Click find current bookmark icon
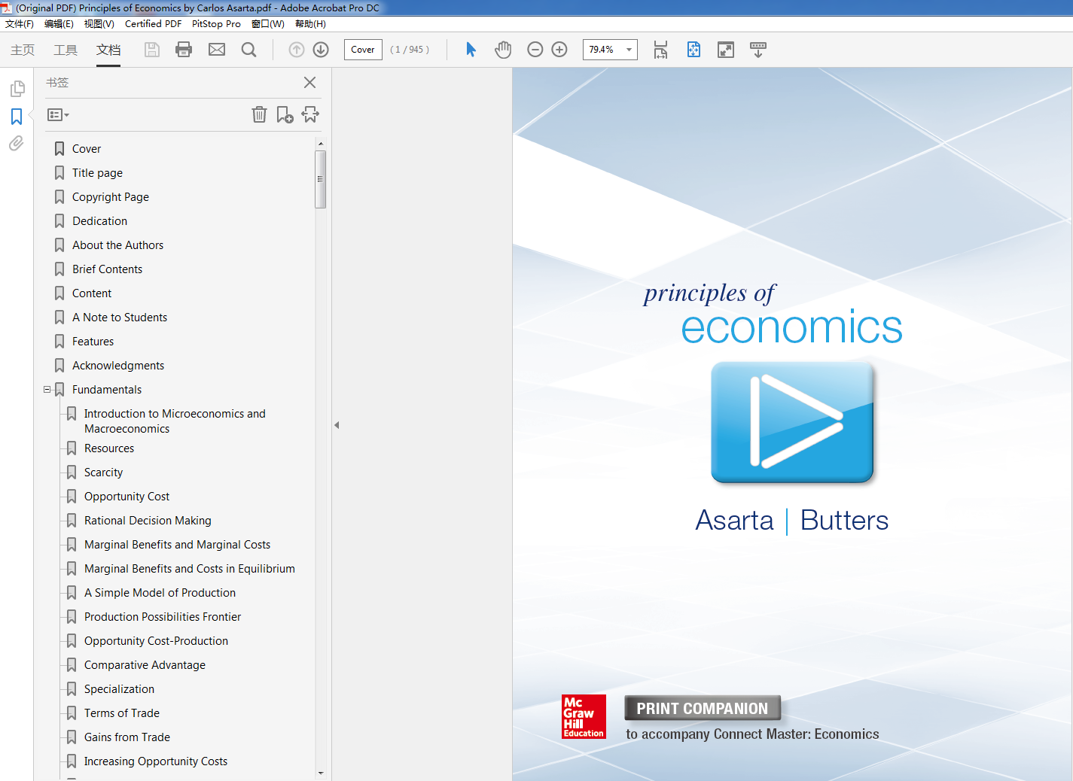 [310, 114]
